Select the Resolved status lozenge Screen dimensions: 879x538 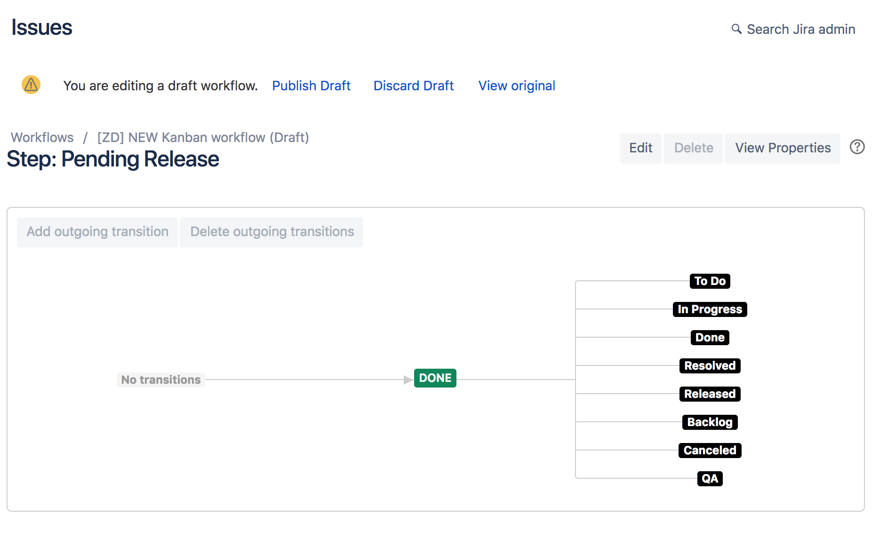click(710, 365)
